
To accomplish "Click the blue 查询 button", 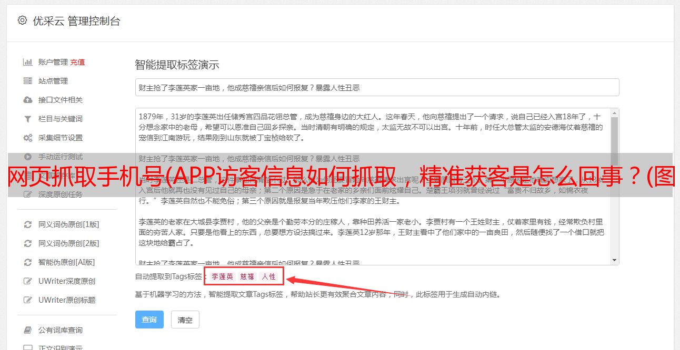I will point(149,320).
